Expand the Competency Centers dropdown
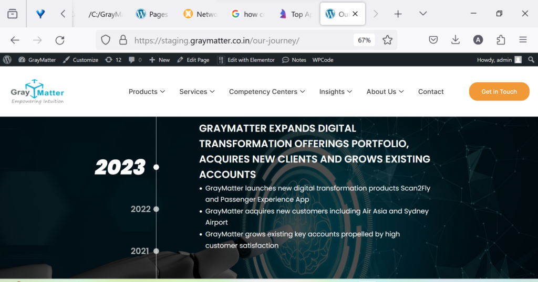 pos(266,92)
